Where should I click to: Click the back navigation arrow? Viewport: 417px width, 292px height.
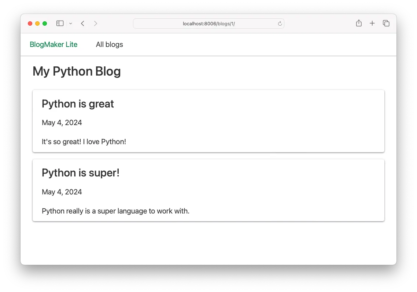82,23
